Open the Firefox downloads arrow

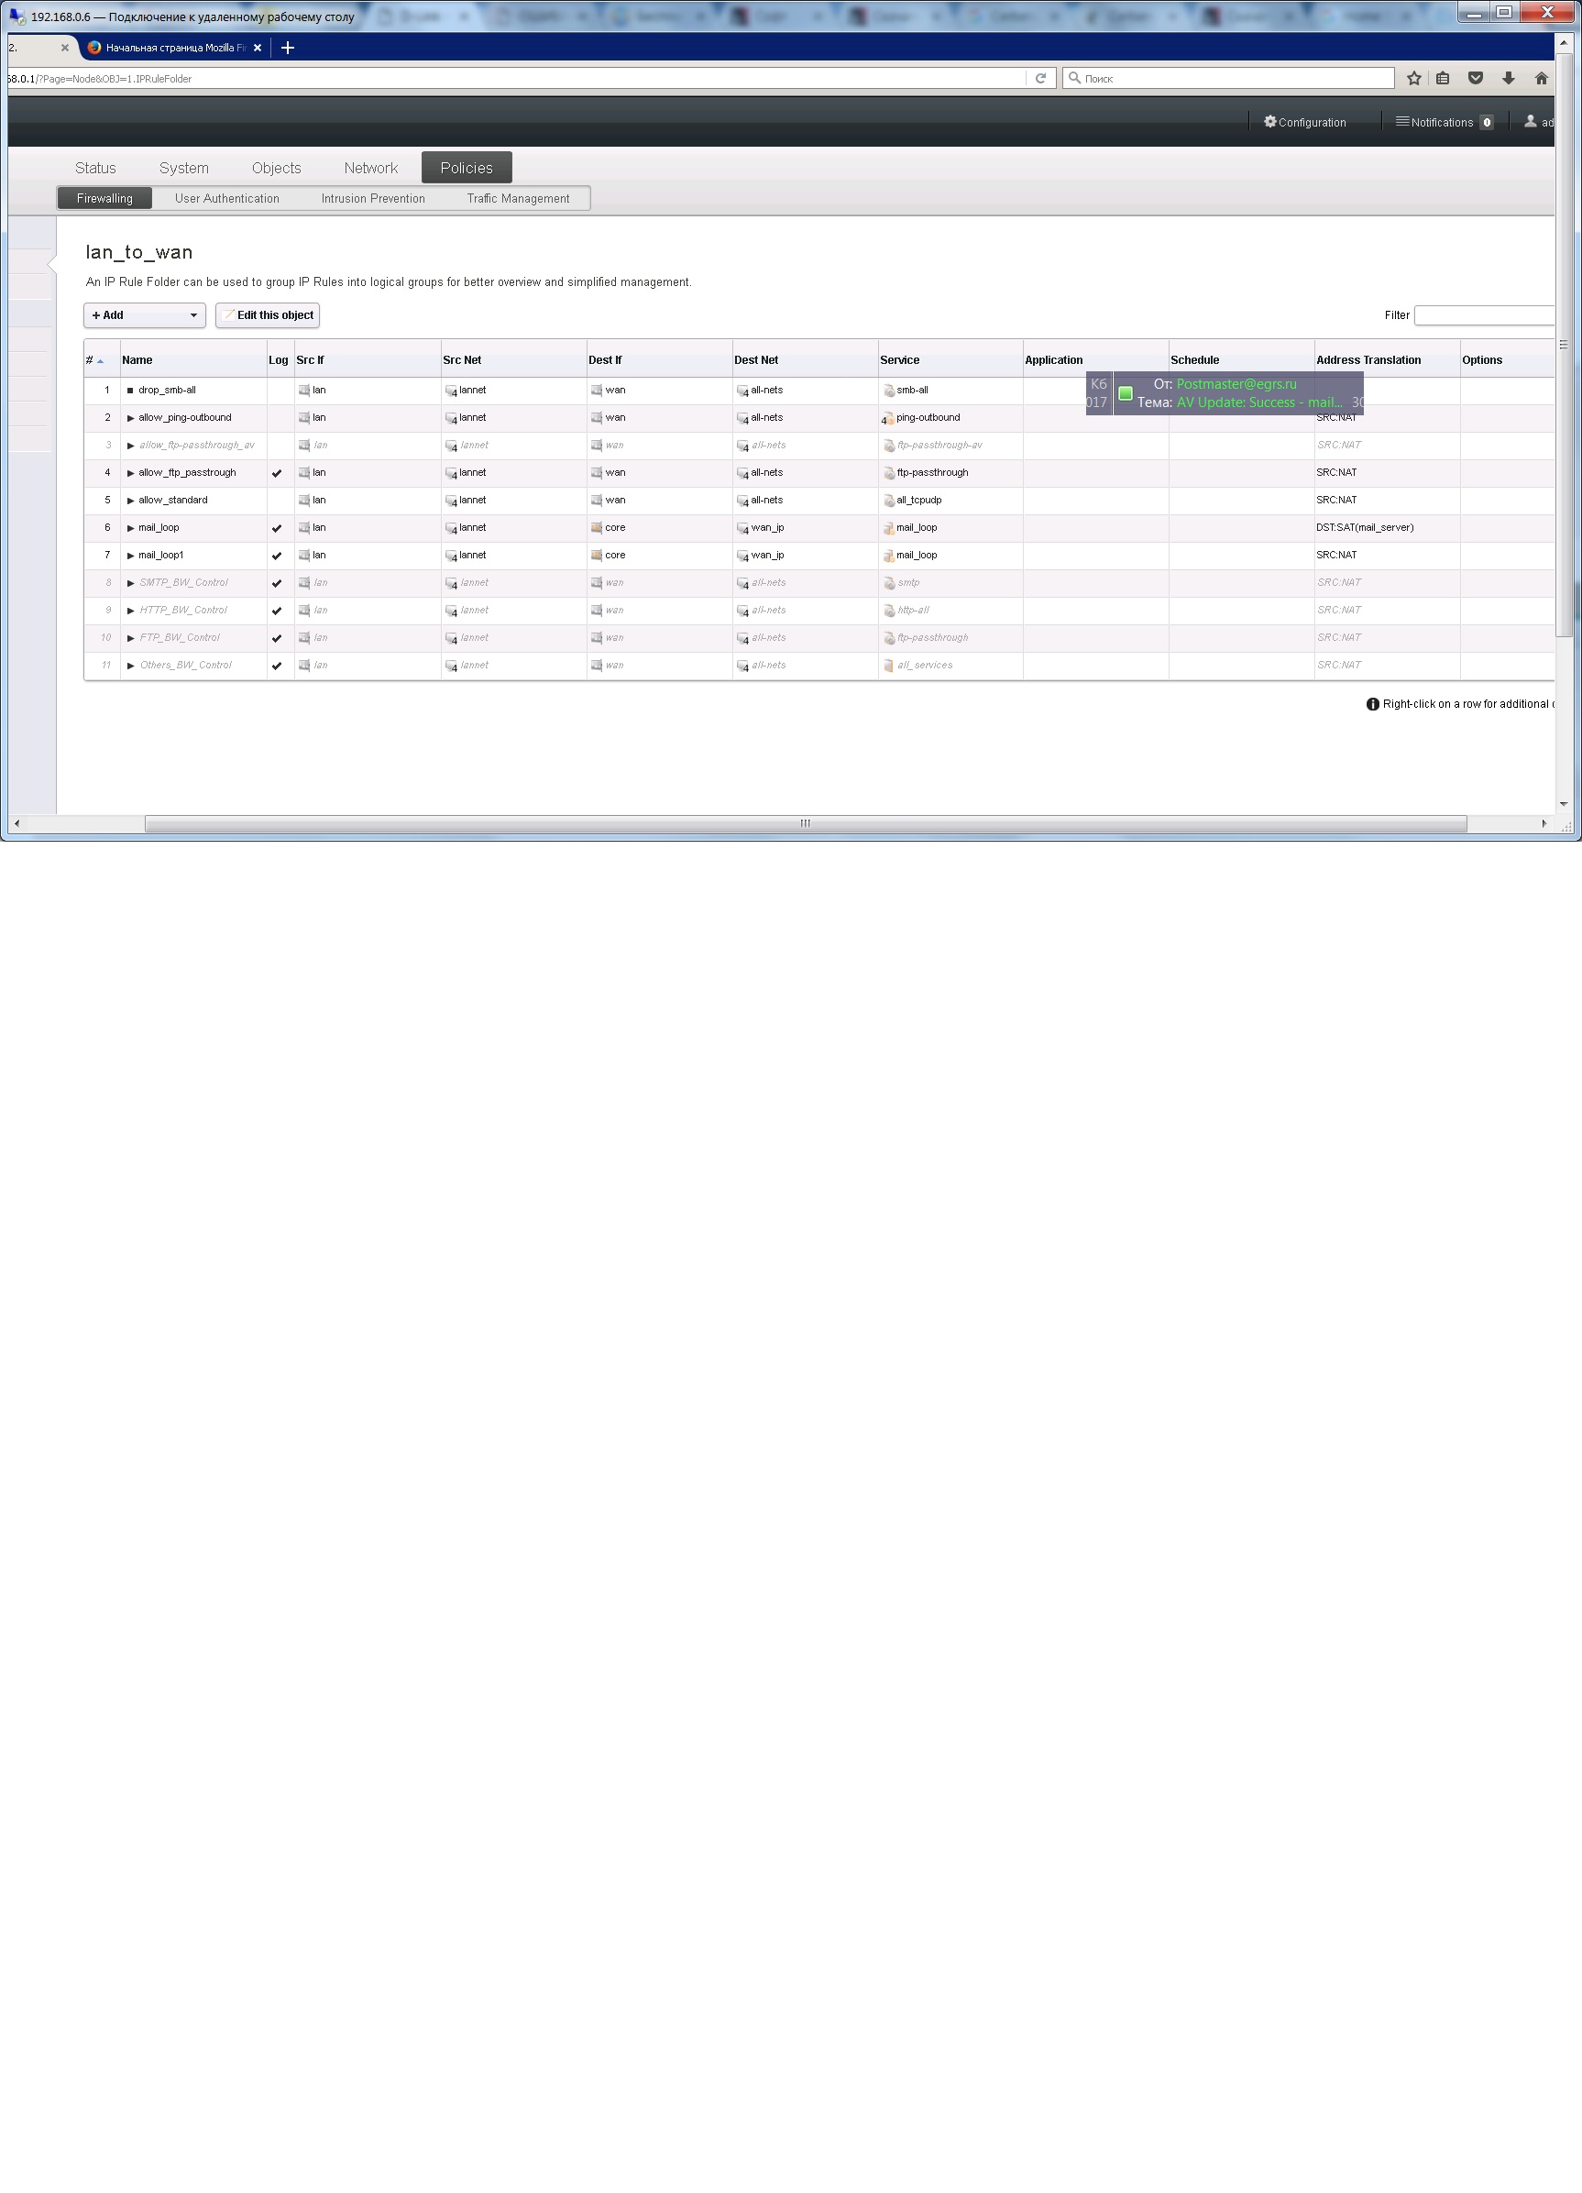(x=1508, y=78)
